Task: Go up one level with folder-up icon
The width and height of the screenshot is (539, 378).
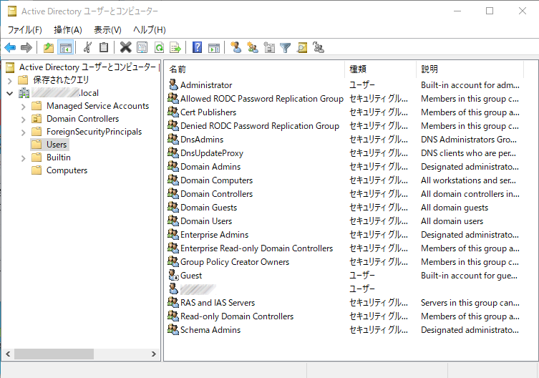Action: 49,47
